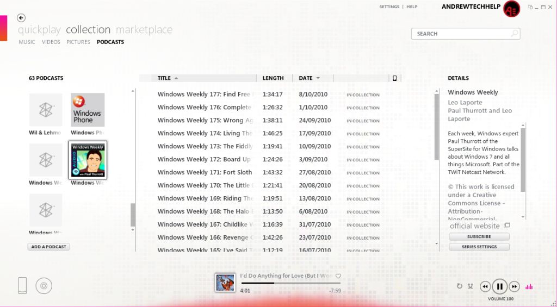Toggle shuffle playback
Image resolution: width=557 pixels, height=307 pixels.
pos(471,286)
